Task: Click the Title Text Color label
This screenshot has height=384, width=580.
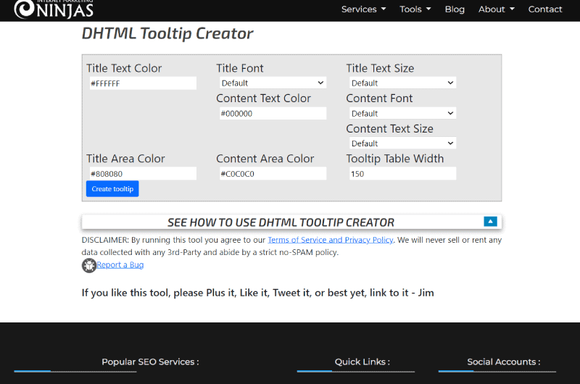Action: (x=124, y=68)
